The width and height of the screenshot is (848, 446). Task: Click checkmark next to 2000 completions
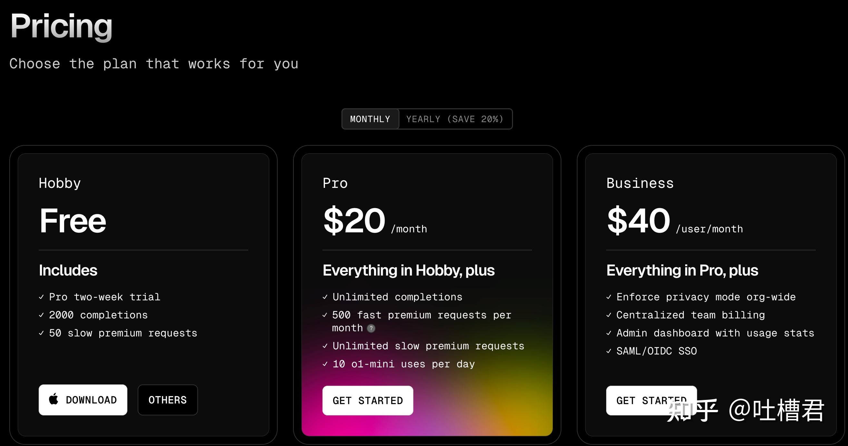point(42,315)
